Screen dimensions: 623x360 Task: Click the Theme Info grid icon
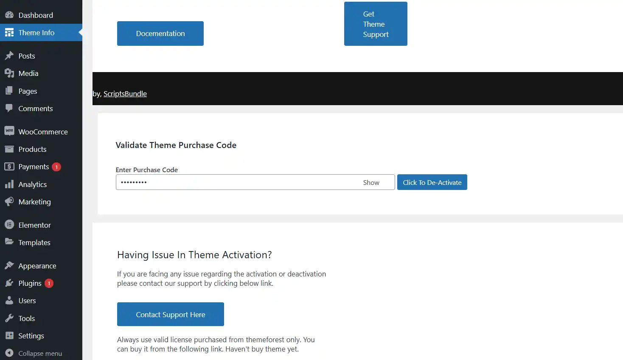(9, 33)
